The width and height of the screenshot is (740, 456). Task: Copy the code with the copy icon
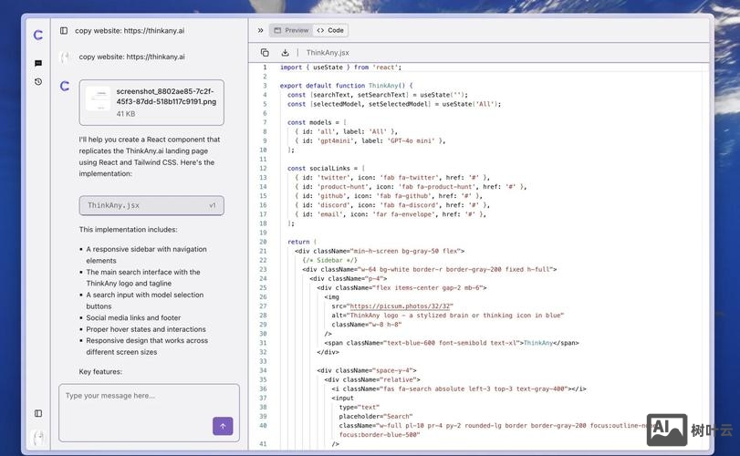[265, 53]
